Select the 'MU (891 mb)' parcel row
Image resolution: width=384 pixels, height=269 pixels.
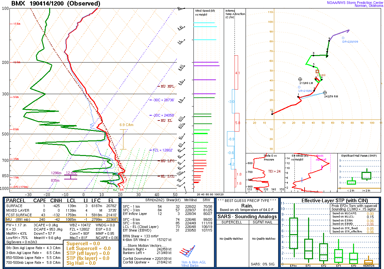click(61, 219)
